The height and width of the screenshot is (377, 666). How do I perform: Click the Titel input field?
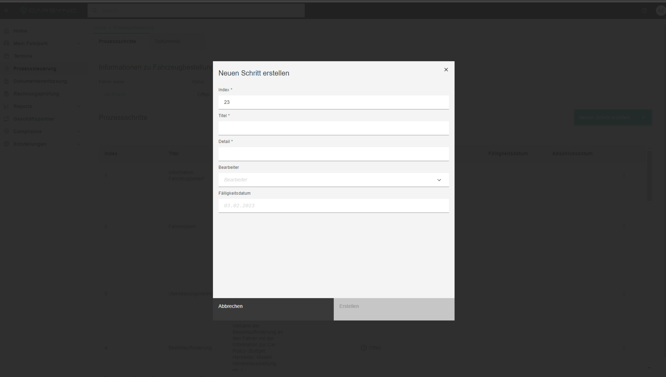coord(333,128)
